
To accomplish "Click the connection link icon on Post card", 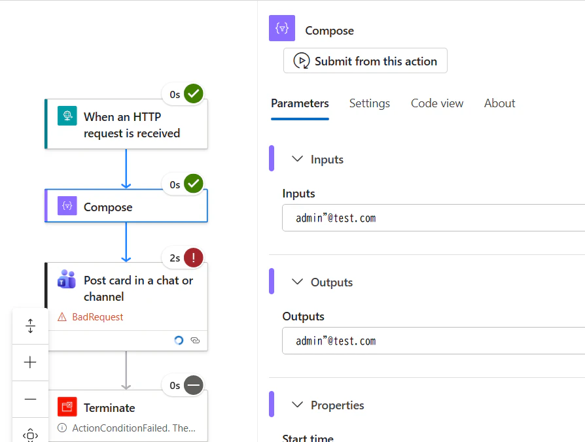I will (x=195, y=340).
